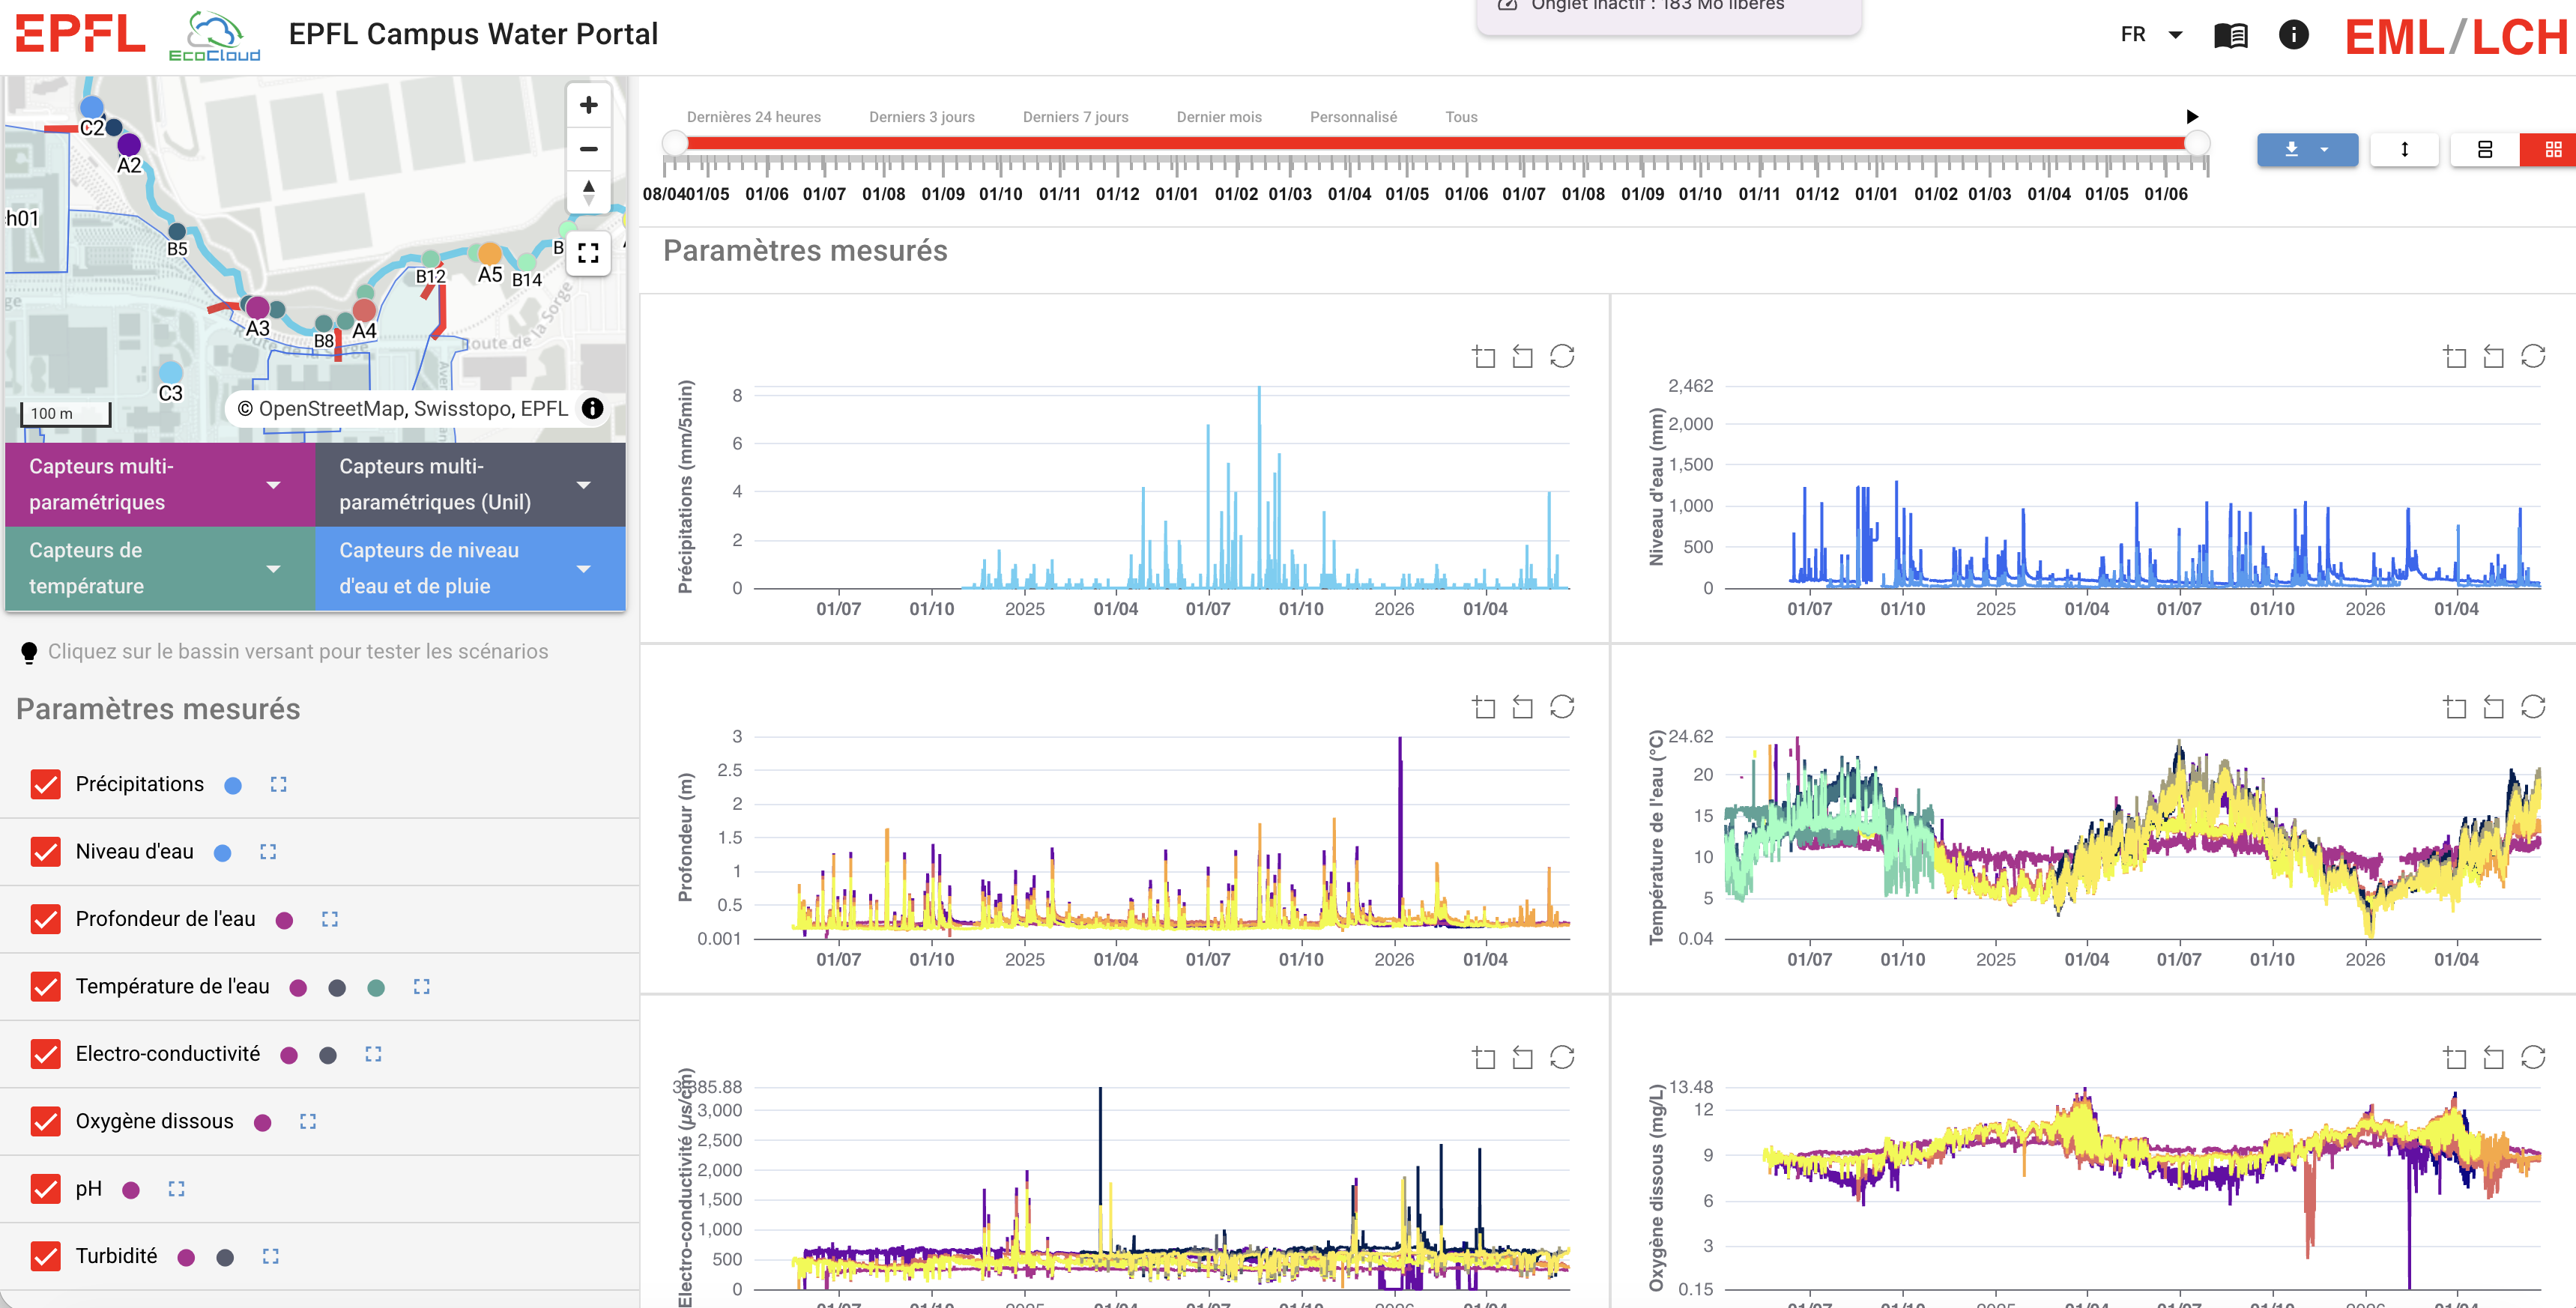Open the map in fullscreen mode

[588, 253]
